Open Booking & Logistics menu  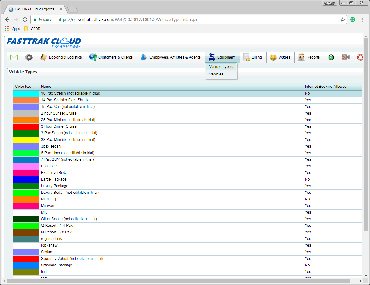click(61, 57)
